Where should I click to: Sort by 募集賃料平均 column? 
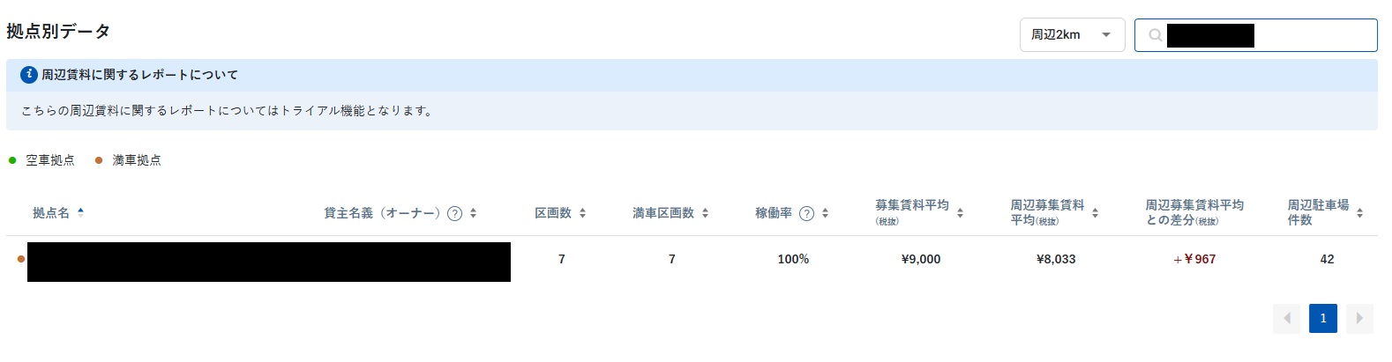tap(960, 212)
